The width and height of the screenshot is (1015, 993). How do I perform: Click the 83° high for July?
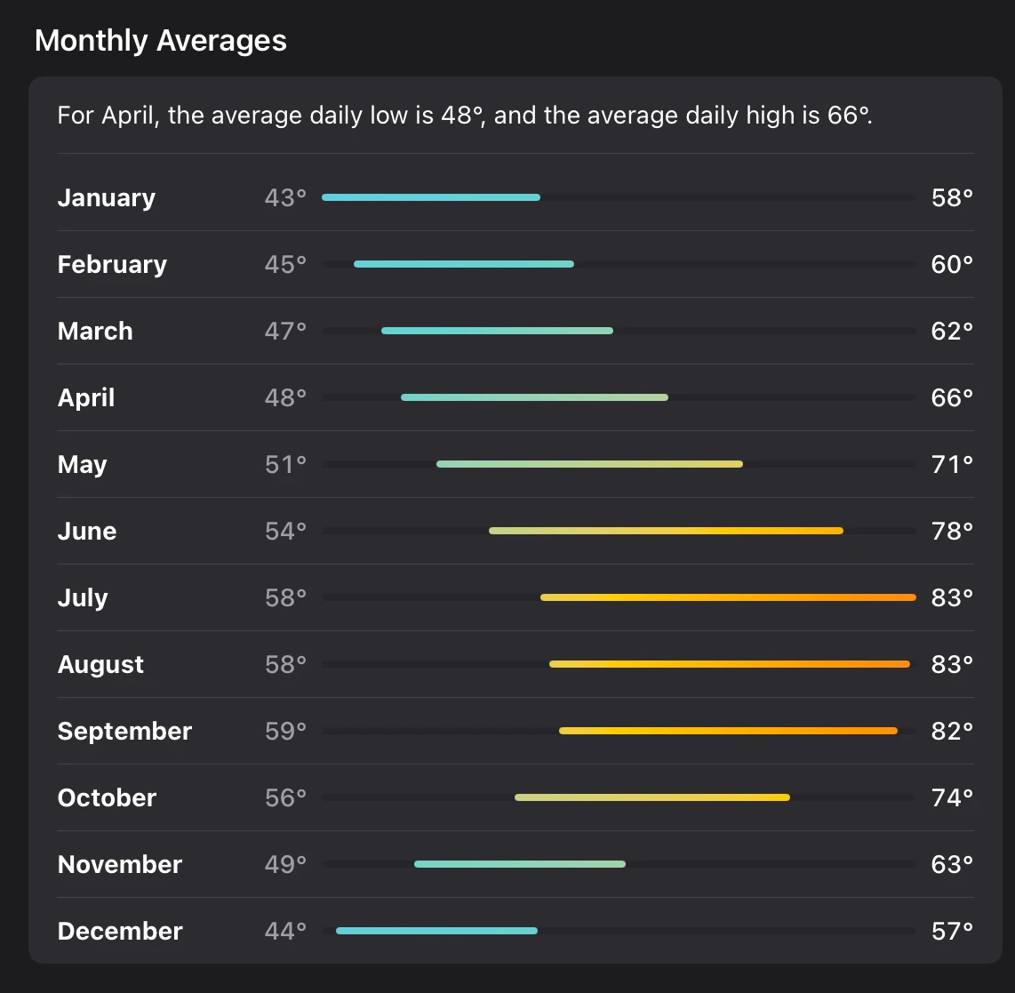pyautogui.click(x=951, y=597)
